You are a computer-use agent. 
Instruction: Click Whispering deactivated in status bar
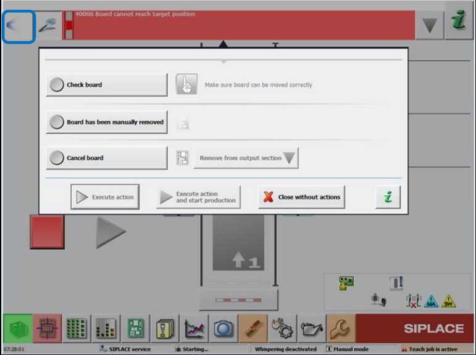click(x=286, y=349)
